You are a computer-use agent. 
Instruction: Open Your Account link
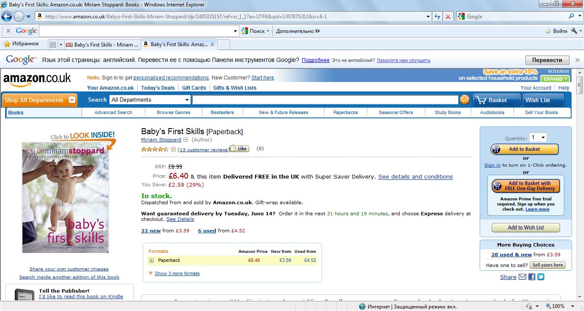536,88
